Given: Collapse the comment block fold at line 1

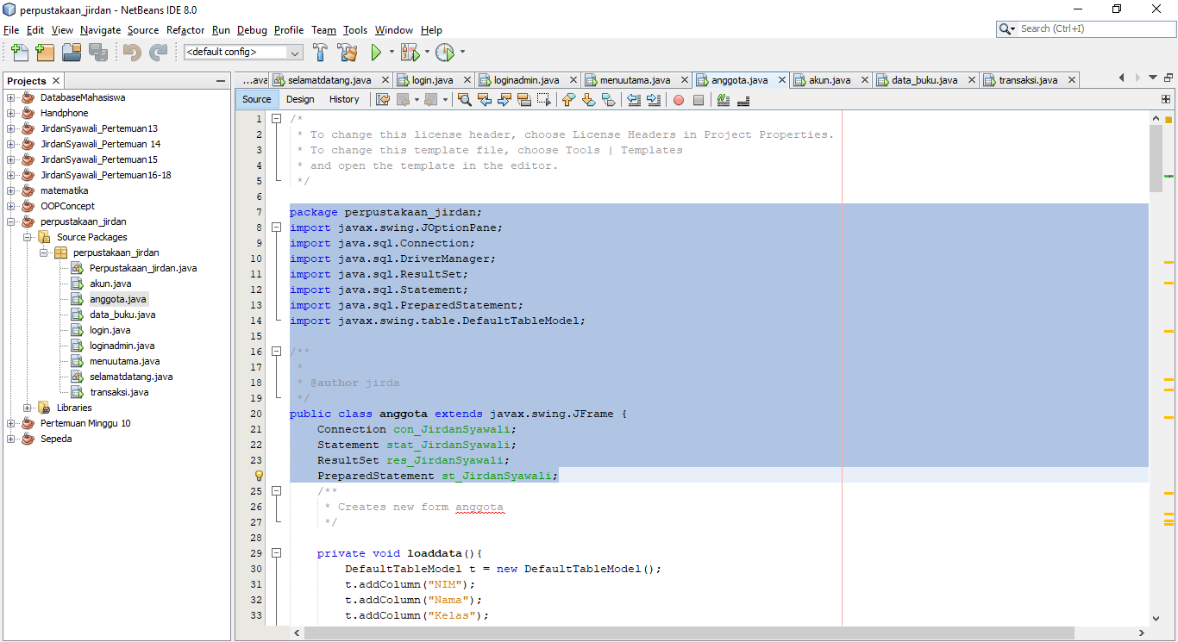Looking at the screenshot, I should (x=276, y=119).
